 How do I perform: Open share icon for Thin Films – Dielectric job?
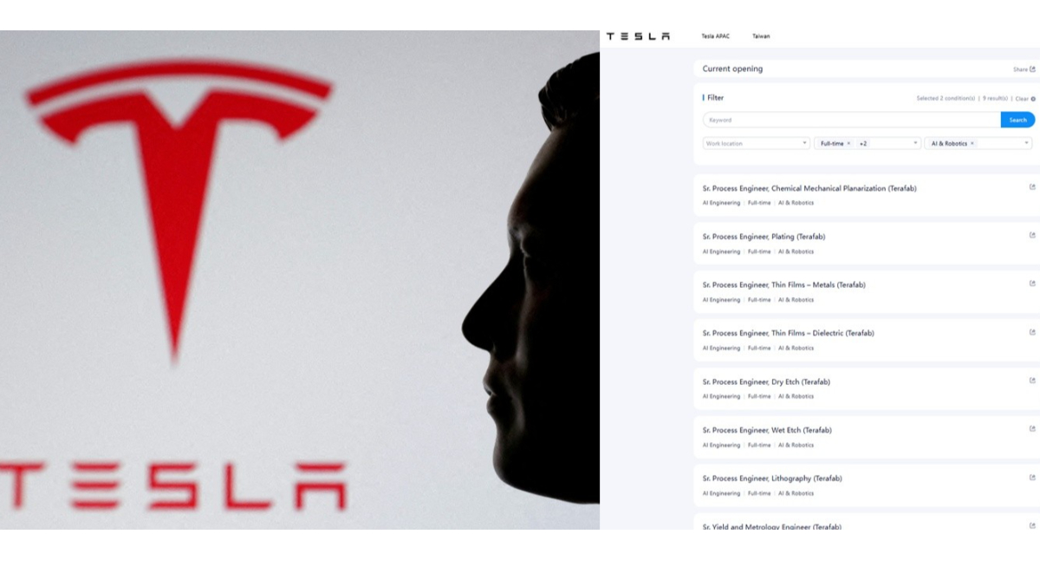coord(1032,332)
